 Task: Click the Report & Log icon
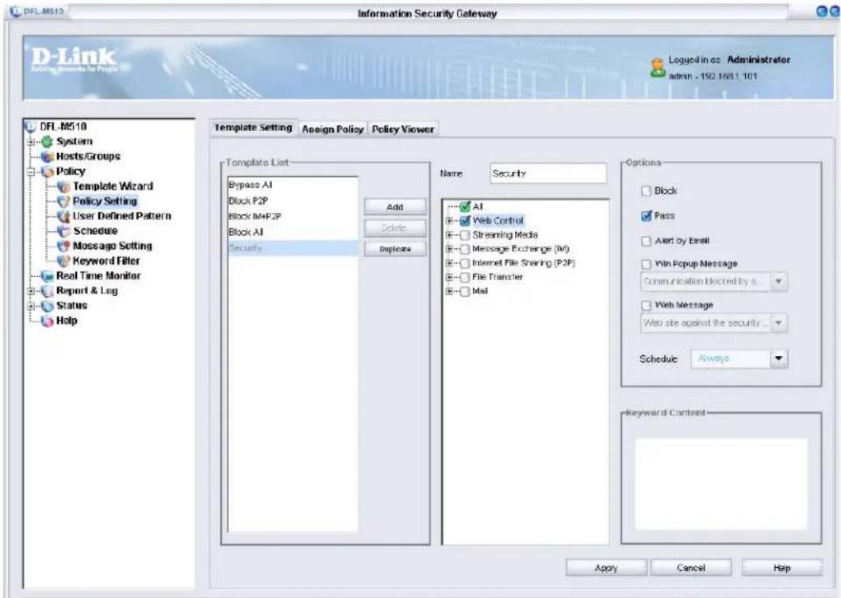pyautogui.click(x=47, y=291)
